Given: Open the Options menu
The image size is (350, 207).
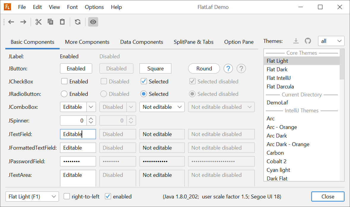Looking at the screenshot, I should 94,7.
